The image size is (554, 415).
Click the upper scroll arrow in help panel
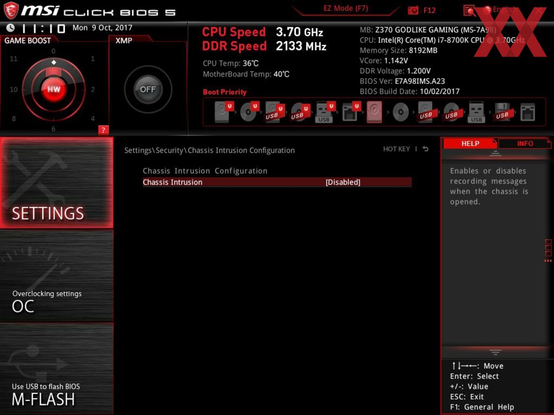click(x=495, y=154)
